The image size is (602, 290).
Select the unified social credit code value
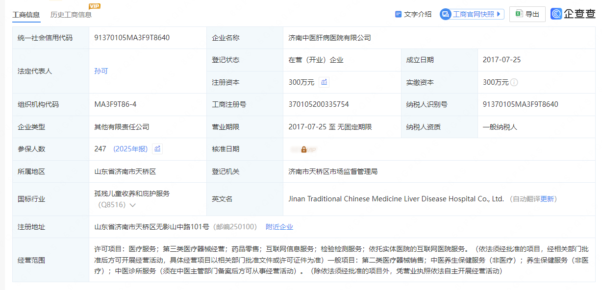[x=132, y=38]
